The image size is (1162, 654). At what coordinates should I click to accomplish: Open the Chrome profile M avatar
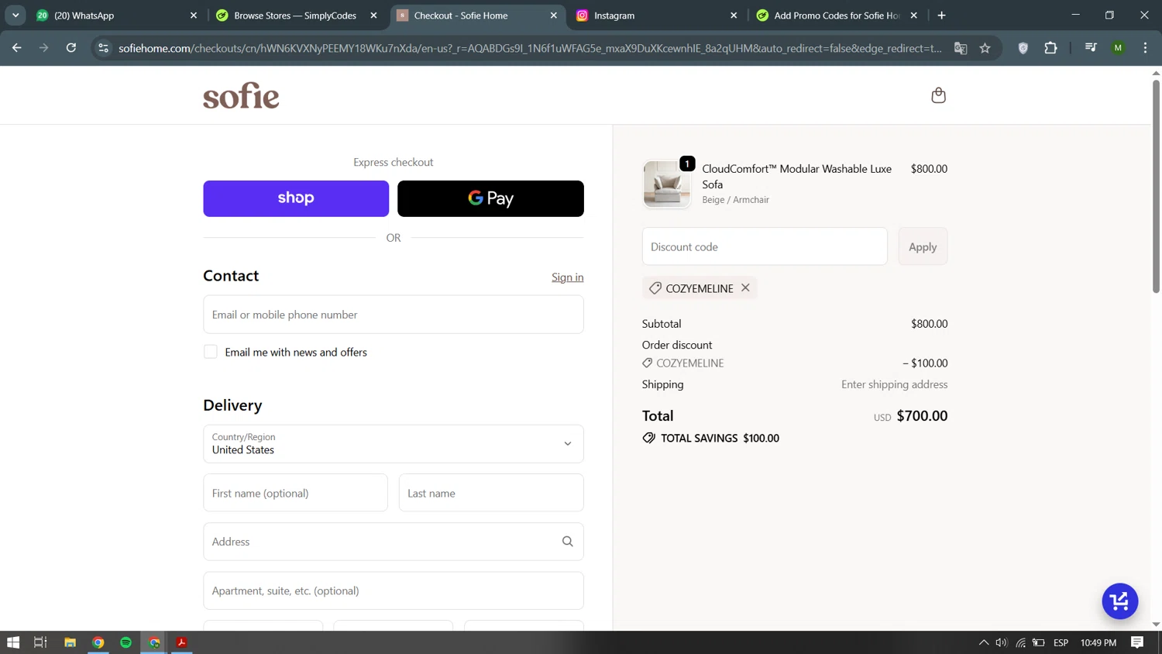click(x=1118, y=48)
